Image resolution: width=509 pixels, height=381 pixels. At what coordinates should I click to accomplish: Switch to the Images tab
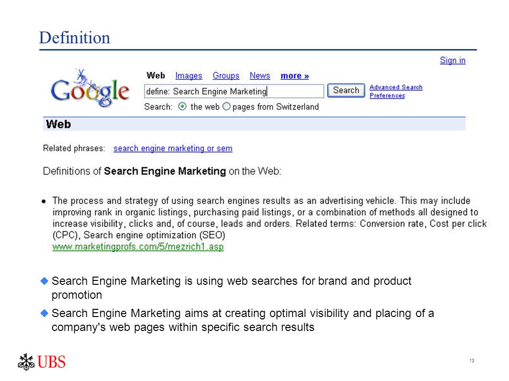(x=188, y=76)
